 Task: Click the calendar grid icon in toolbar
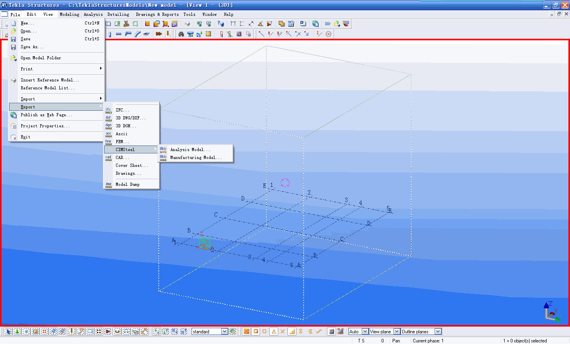pyautogui.click(x=291, y=24)
